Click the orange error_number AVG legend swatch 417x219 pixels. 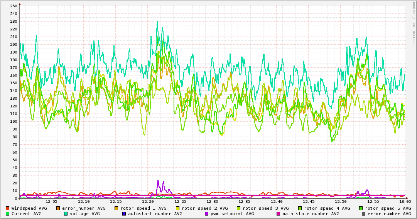pos(58,208)
